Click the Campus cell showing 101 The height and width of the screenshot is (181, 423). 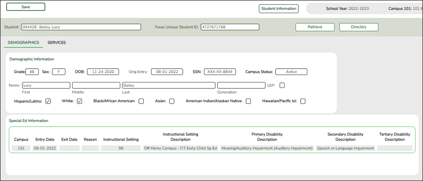21,148
